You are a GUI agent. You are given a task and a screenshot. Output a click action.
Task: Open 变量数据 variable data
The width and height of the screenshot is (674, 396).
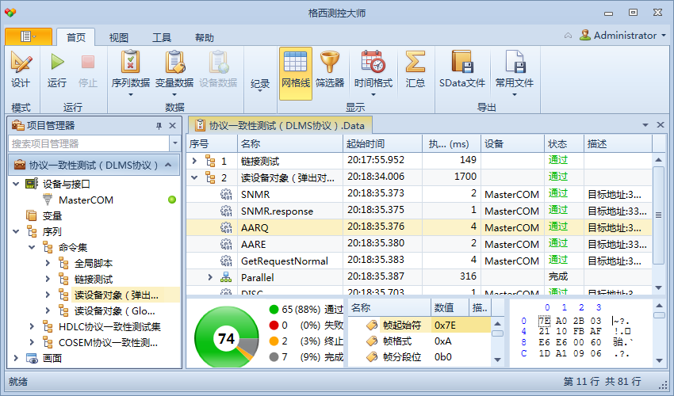pyautogui.click(x=174, y=73)
